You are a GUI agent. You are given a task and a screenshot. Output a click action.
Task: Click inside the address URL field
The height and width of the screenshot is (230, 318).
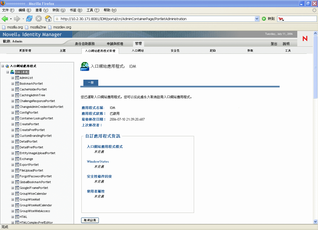[156, 19]
